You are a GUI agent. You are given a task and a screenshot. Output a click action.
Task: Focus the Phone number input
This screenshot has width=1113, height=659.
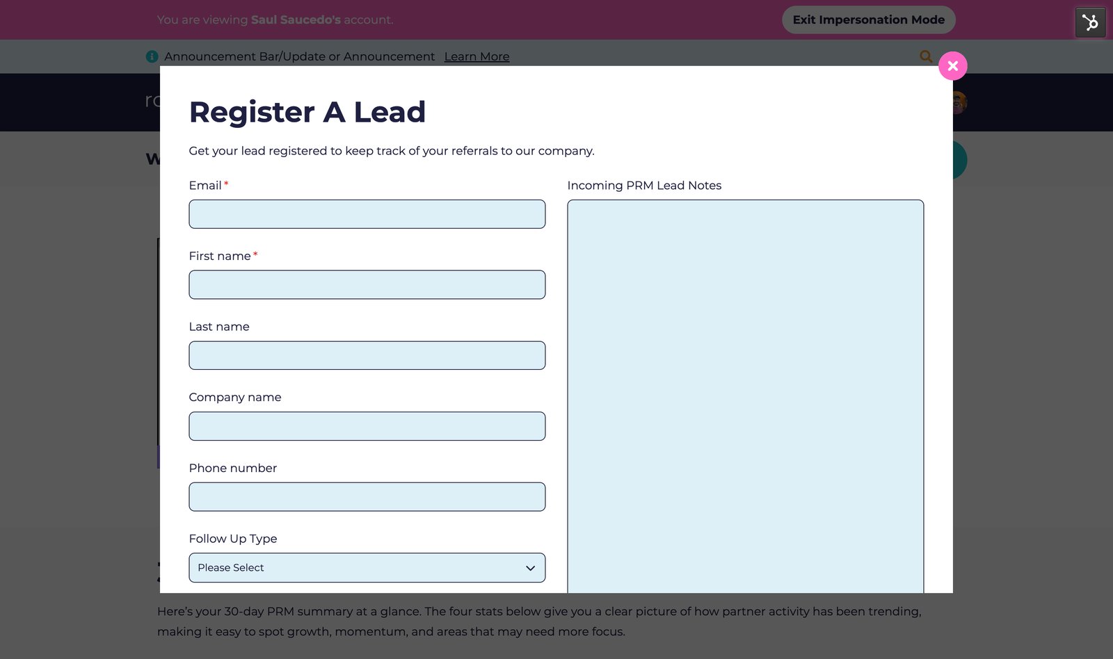(367, 496)
